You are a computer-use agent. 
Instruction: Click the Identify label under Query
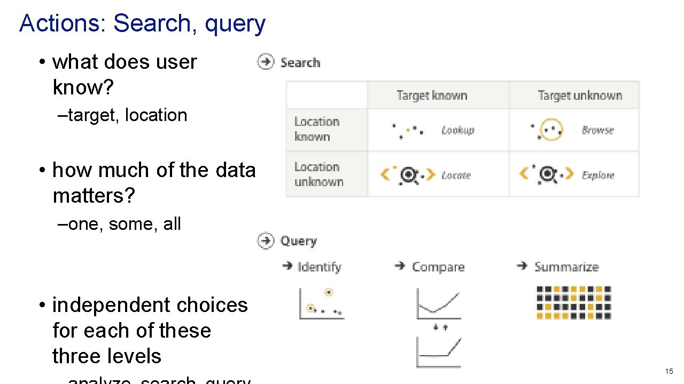[x=319, y=267]
